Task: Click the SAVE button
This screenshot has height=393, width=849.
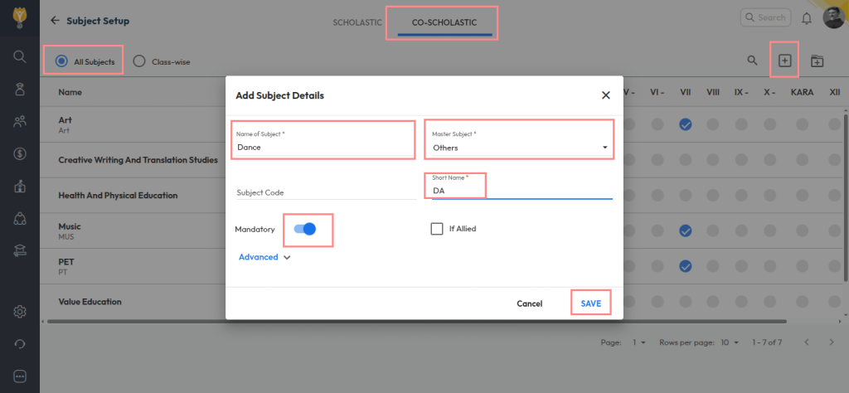Action: coord(590,303)
